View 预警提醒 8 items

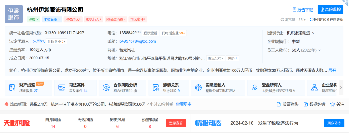coord(150,123)
